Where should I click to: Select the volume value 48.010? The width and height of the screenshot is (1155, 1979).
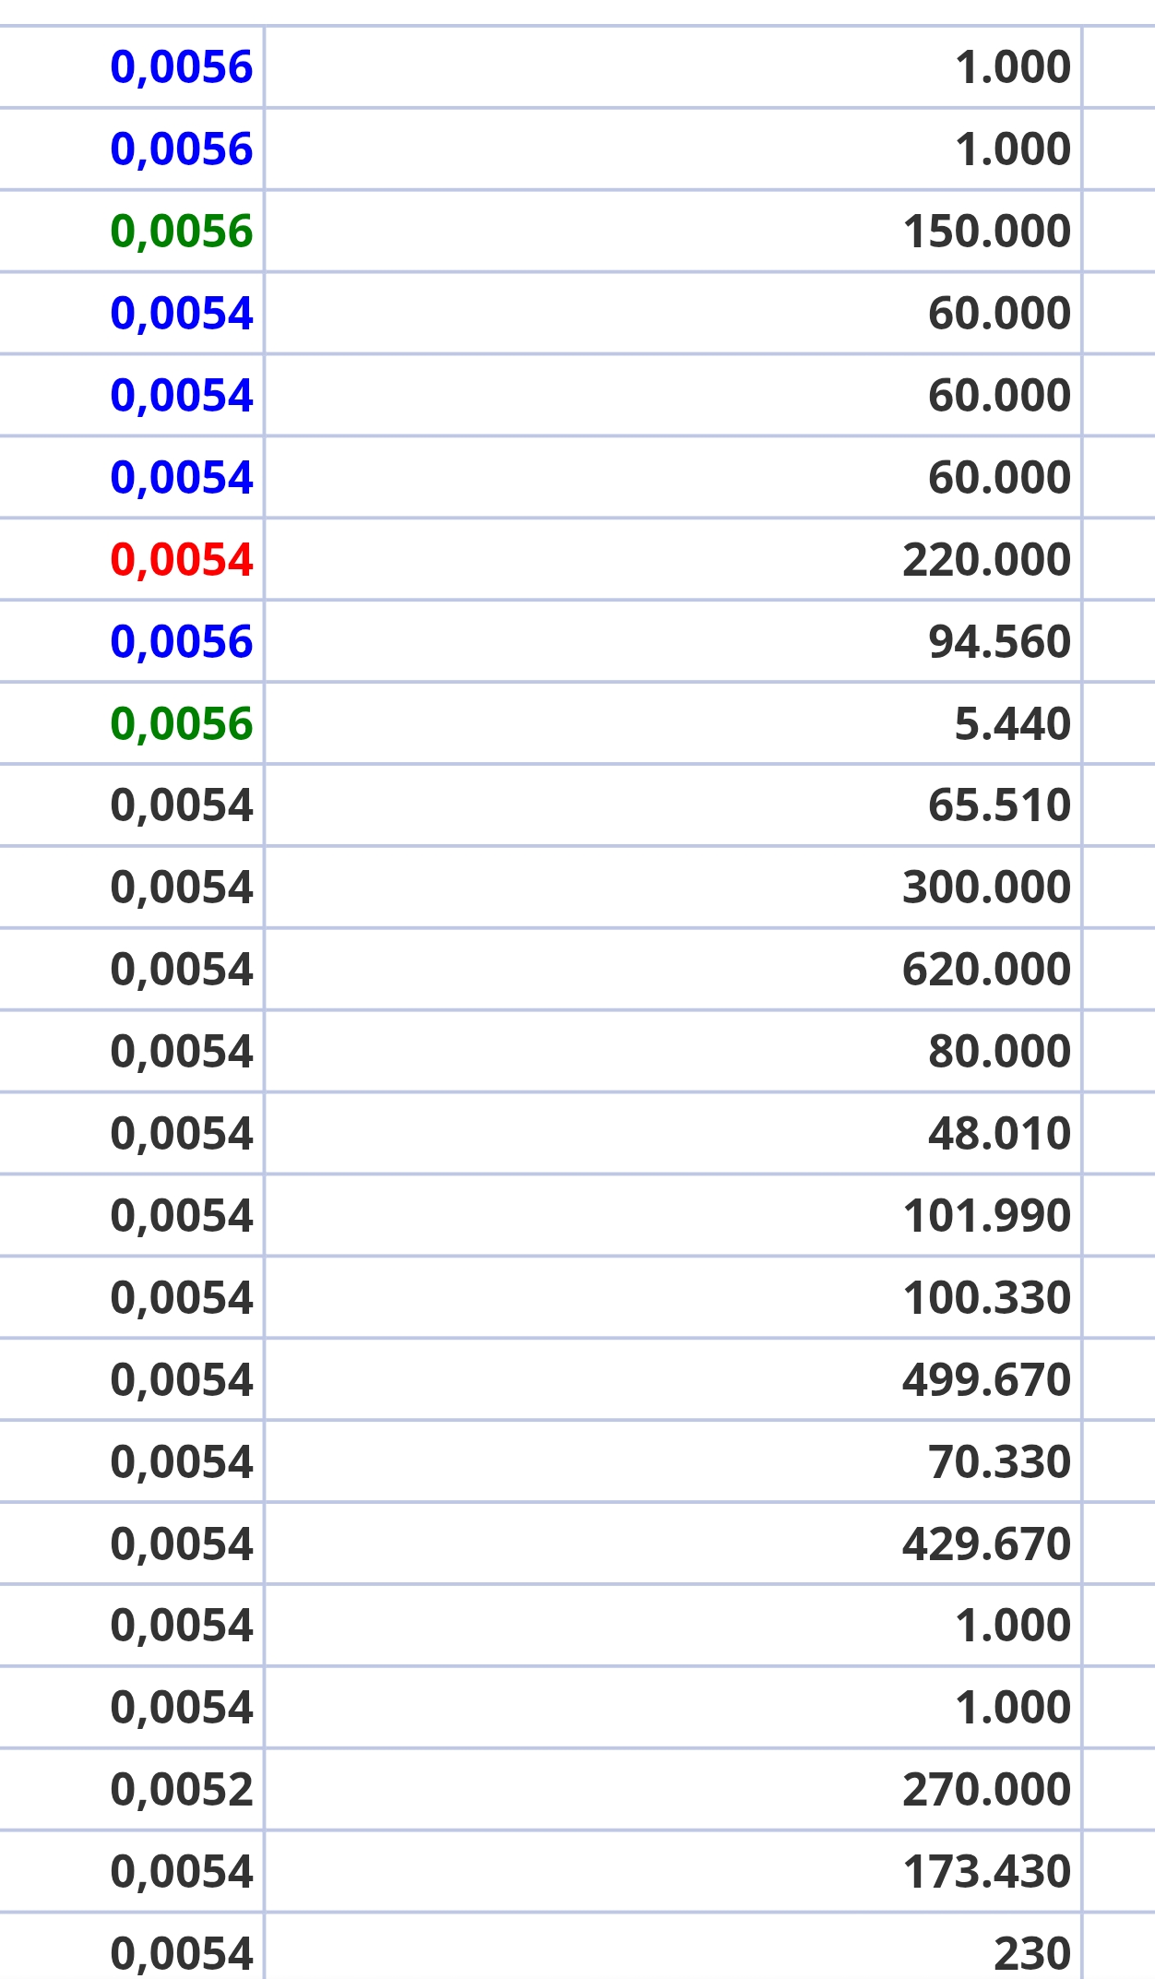pos(999,1134)
